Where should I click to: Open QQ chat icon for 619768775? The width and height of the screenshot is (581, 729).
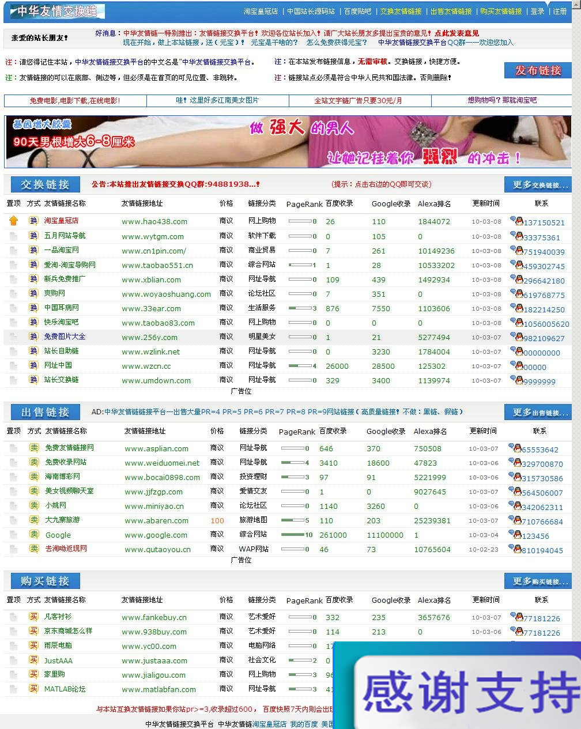(x=516, y=293)
